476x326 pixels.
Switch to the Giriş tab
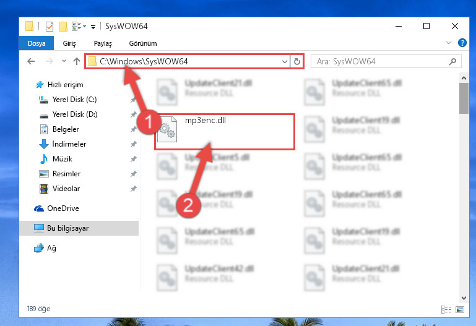coord(69,43)
